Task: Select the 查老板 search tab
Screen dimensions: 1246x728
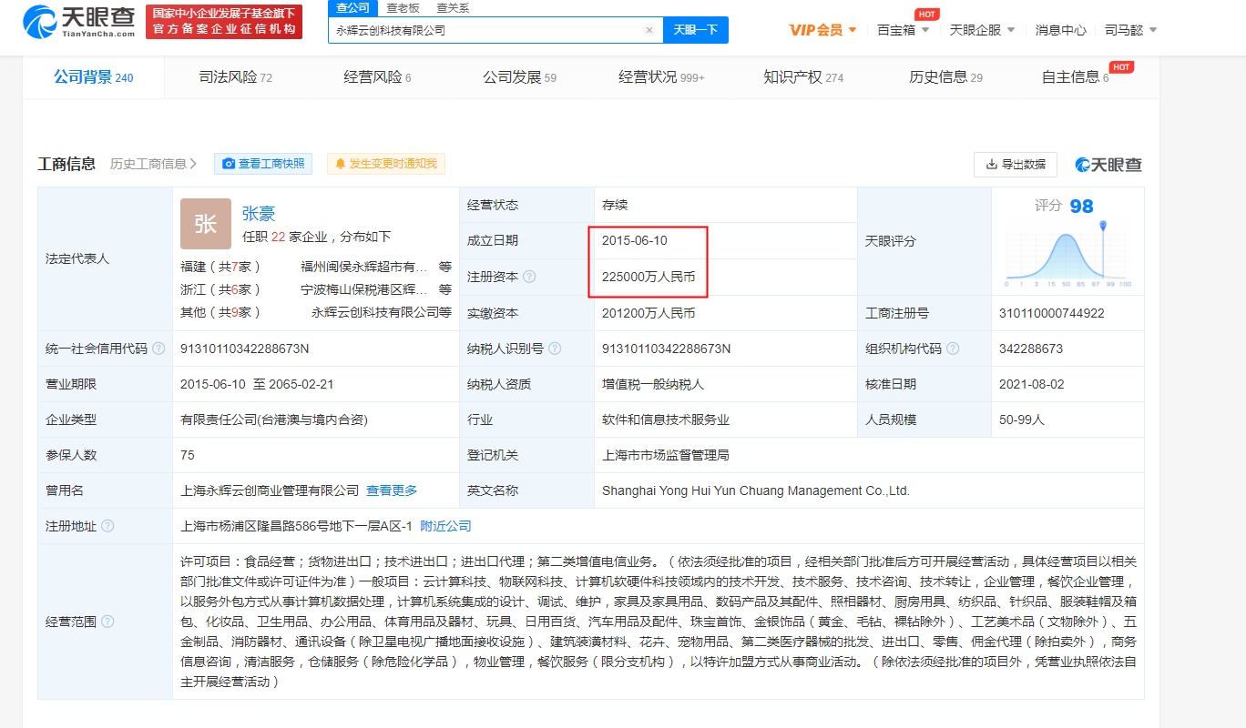Action: coord(403,8)
